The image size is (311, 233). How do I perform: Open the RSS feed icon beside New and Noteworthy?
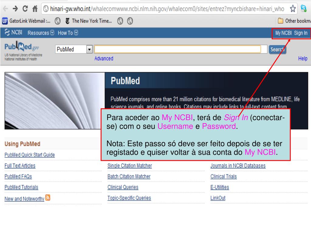48,198
